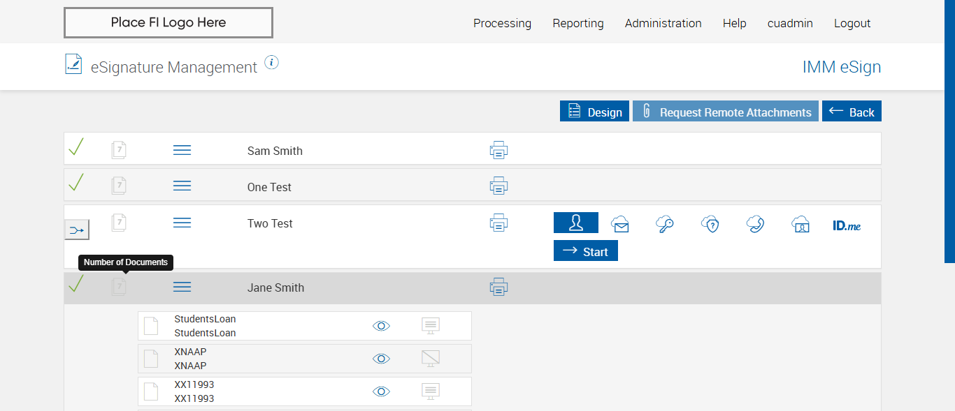The height and width of the screenshot is (411, 955).
Task: Expand the Sam Smith row menu
Action: pyautogui.click(x=182, y=150)
